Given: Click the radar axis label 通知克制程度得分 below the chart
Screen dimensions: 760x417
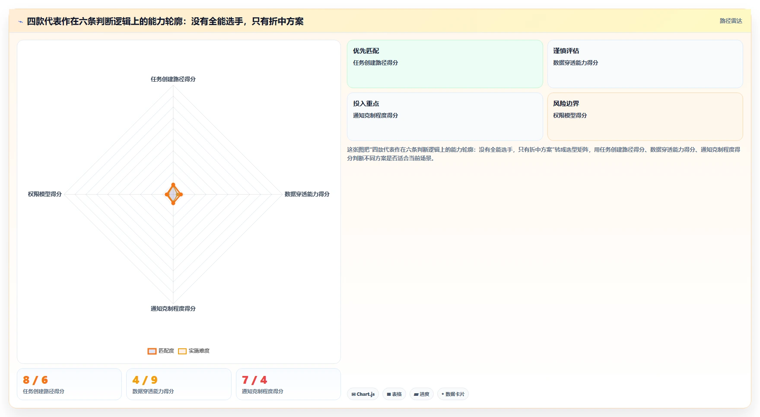Looking at the screenshot, I should point(173,309).
